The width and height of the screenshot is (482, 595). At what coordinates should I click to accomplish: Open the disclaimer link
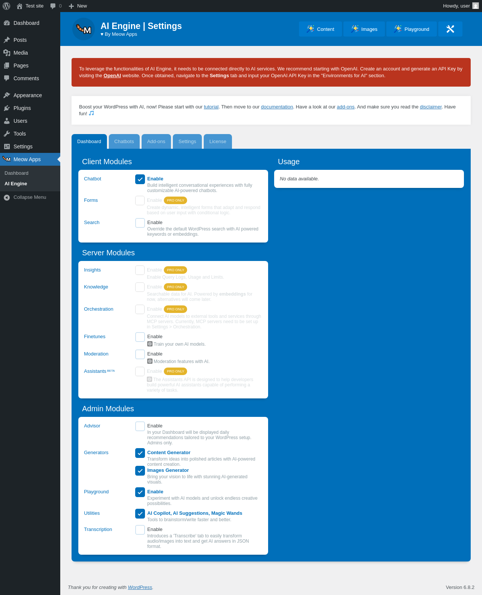431,107
